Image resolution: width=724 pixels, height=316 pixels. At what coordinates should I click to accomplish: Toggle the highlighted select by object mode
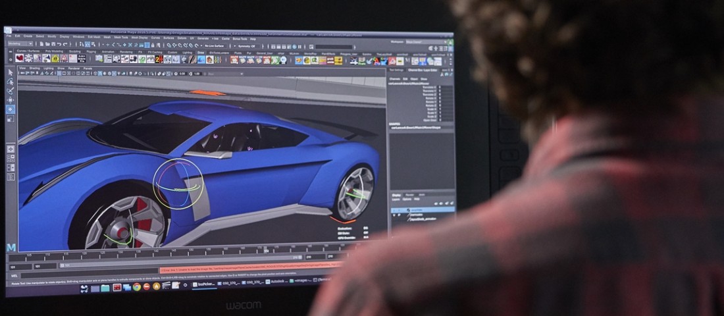point(88,44)
